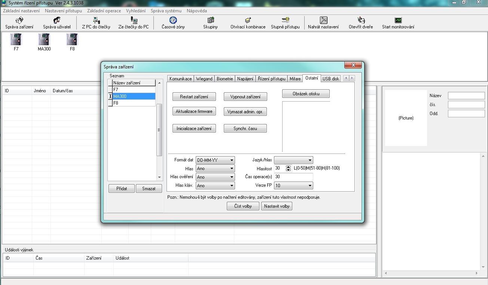Click Smazat device button

coord(149,189)
